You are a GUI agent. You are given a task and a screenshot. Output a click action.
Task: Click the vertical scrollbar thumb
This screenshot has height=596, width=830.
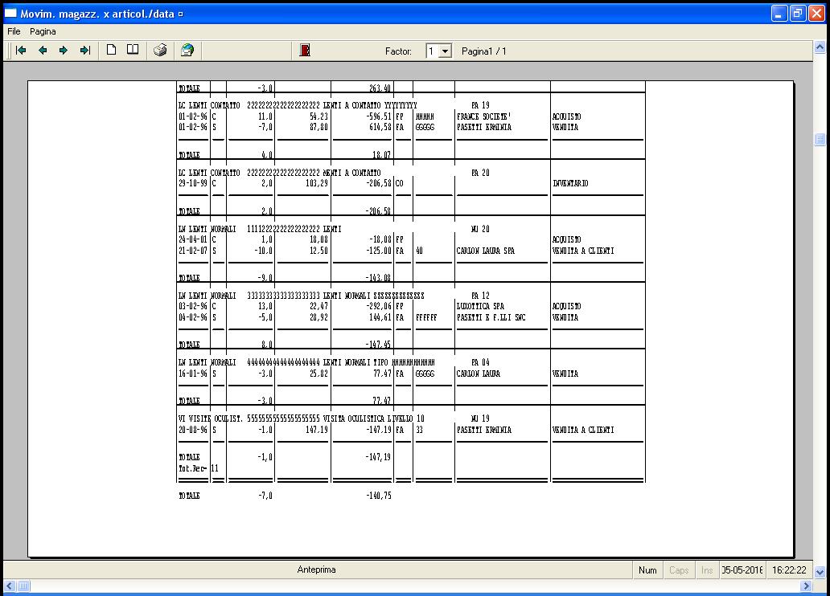820,140
